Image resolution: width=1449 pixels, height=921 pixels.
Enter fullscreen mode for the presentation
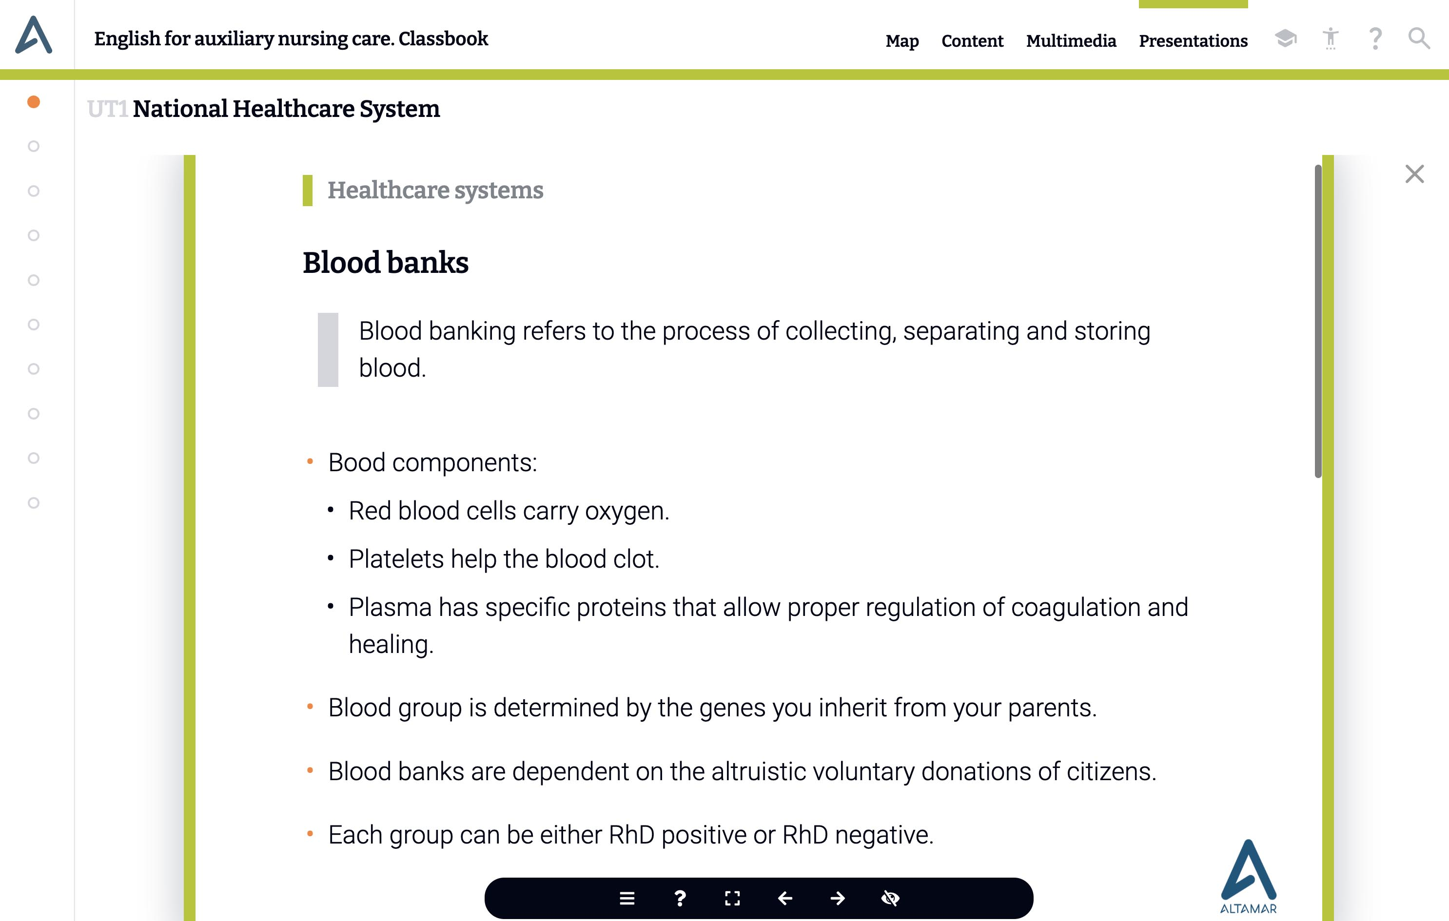click(732, 898)
